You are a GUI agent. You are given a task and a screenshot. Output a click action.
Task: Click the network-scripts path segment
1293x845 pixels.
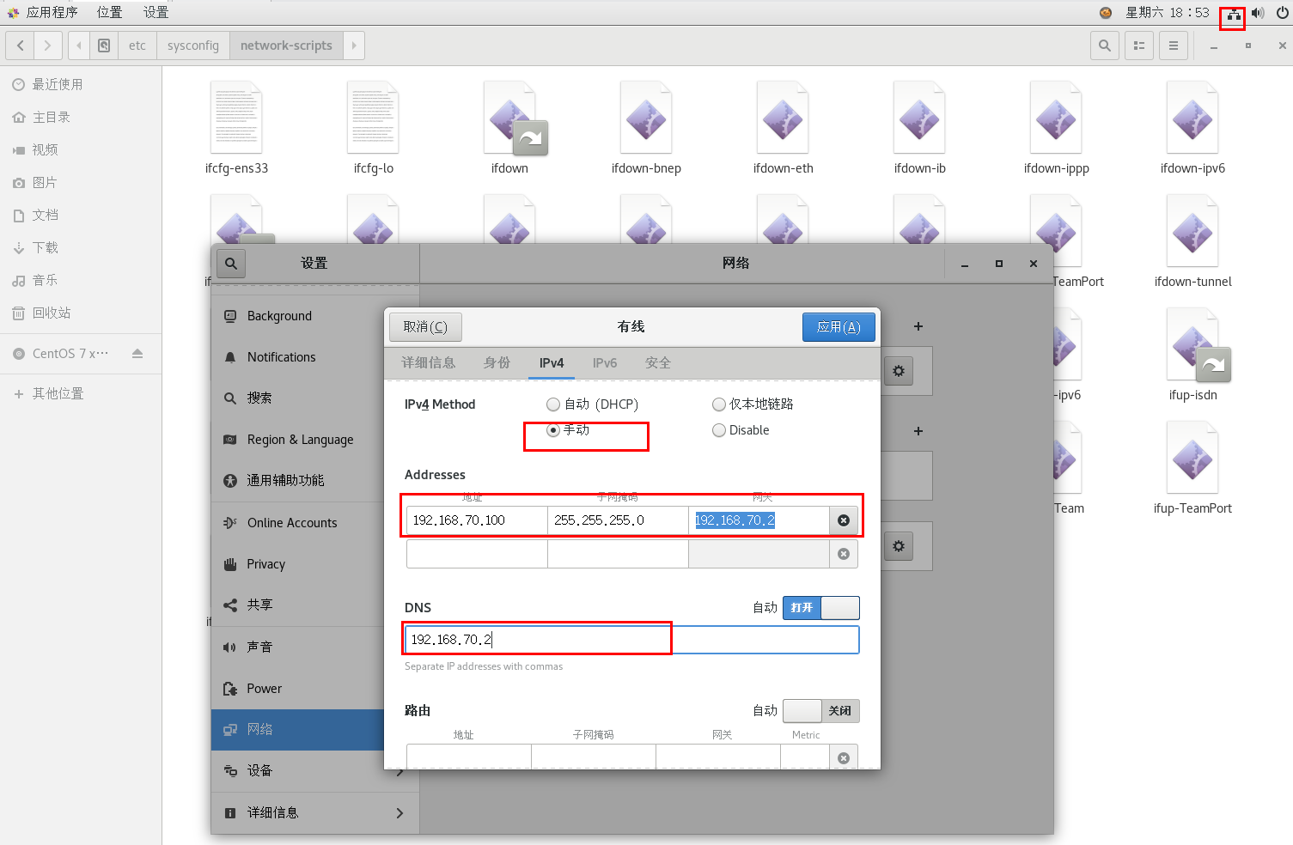point(286,46)
